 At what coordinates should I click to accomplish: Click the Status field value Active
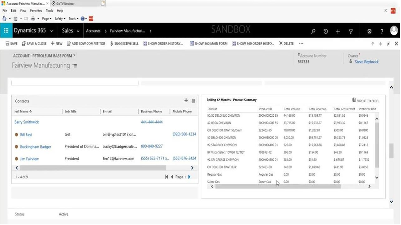pos(64,214)
